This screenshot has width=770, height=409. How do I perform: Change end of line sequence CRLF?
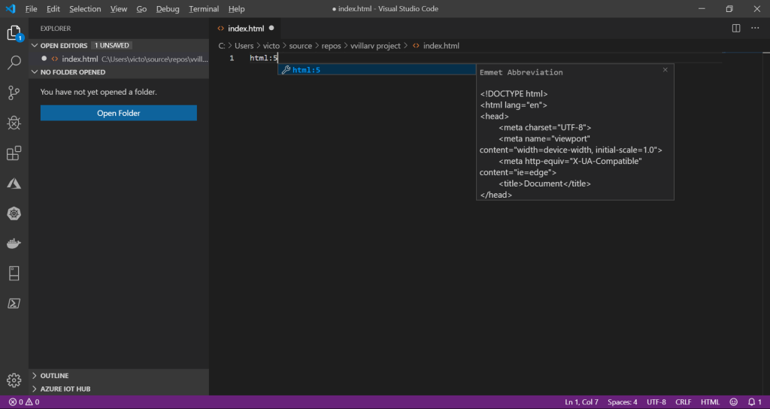pos(683,402)
